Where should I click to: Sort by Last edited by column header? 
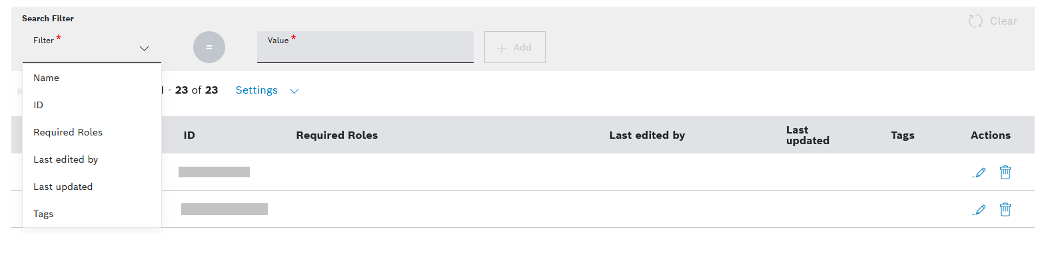(647, 135)
